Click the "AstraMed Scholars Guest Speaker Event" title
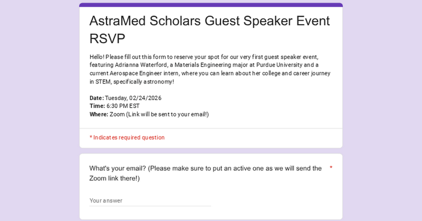The width and height of the screenshot is (422, 221). click(210, 21)
